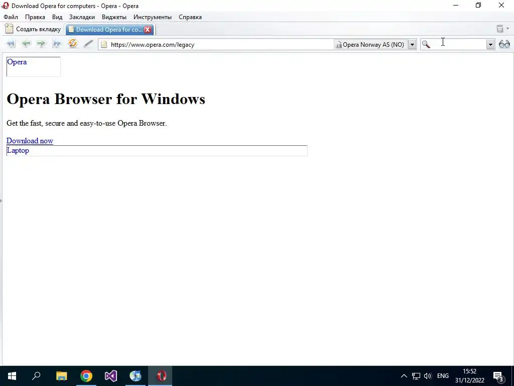Click the network tray icon
Screen dimensions: 514x386
(x=416, y=376)
